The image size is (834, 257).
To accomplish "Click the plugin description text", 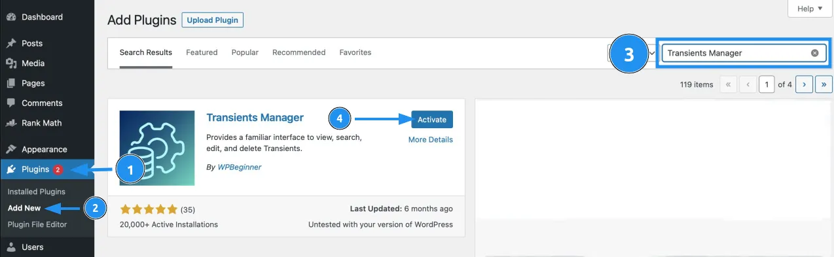I will point(284,143).
